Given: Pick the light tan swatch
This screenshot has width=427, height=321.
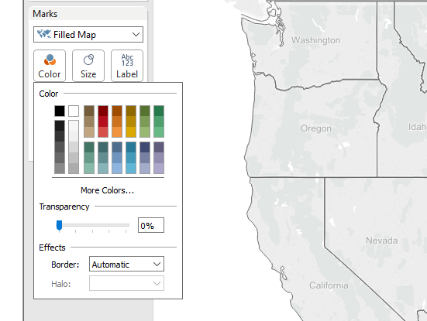Looking at the screenshot, I should (89, 132).
